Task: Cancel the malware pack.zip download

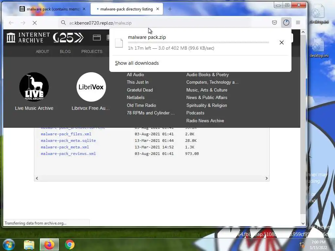Action: pos(282,42)
